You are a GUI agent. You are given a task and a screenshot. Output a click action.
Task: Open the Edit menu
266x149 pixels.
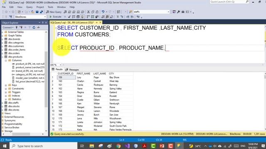(x=11, y=7)
